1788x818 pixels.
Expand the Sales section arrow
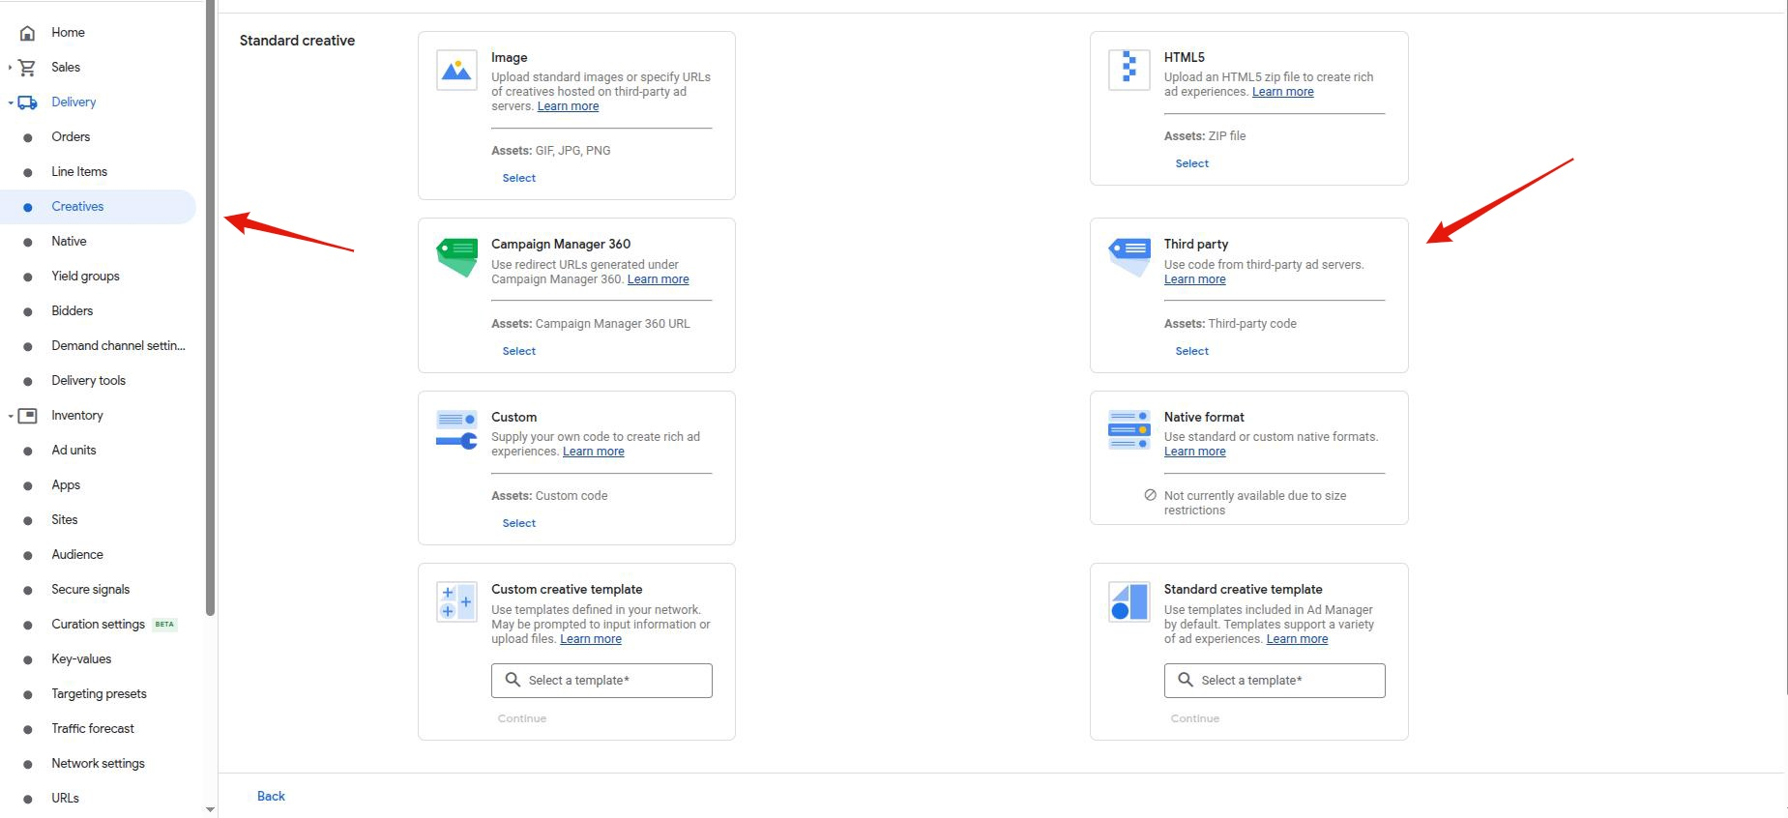tap(11, 68)
